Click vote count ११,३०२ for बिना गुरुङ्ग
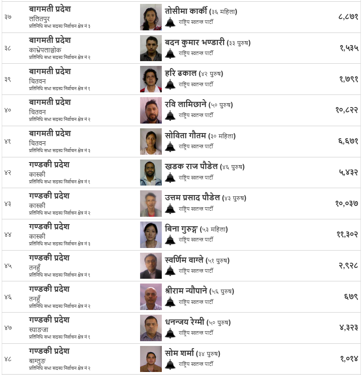 [347, 235]
